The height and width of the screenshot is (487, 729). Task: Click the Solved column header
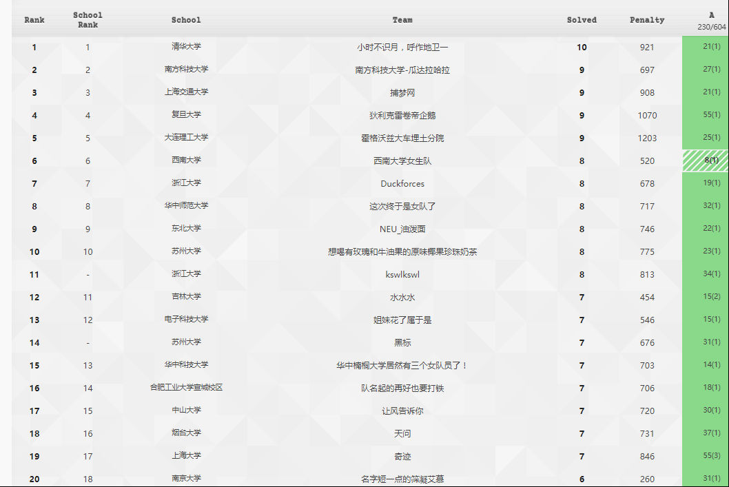582,20
